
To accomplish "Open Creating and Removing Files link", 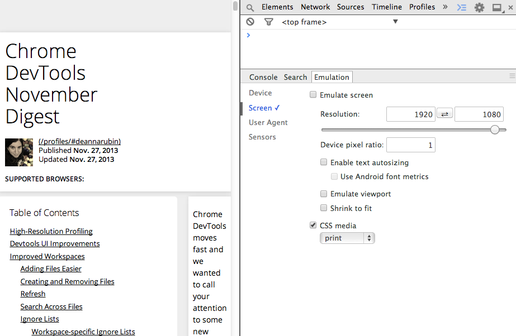I will [x=67, y=281].
